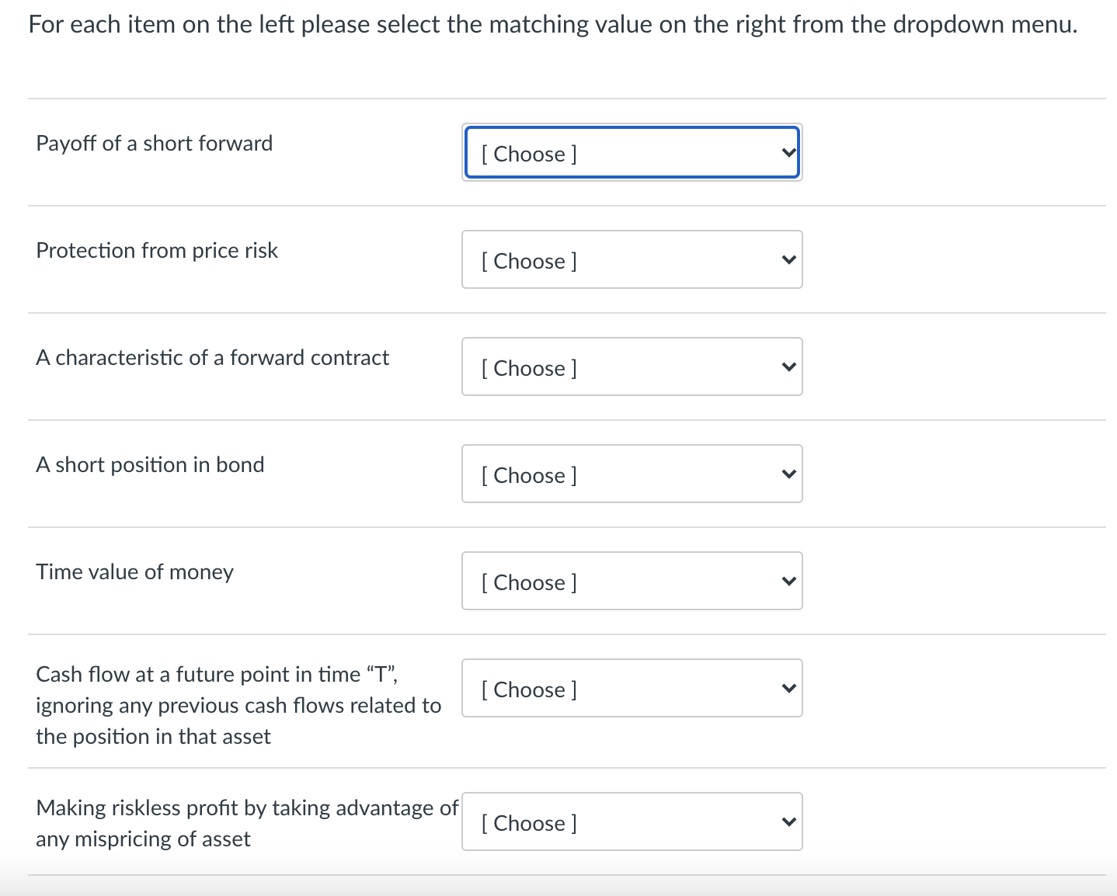Open the dropdown for the riskless profit item
This screenshot has height=896, width=1117.
pos(631,821)
